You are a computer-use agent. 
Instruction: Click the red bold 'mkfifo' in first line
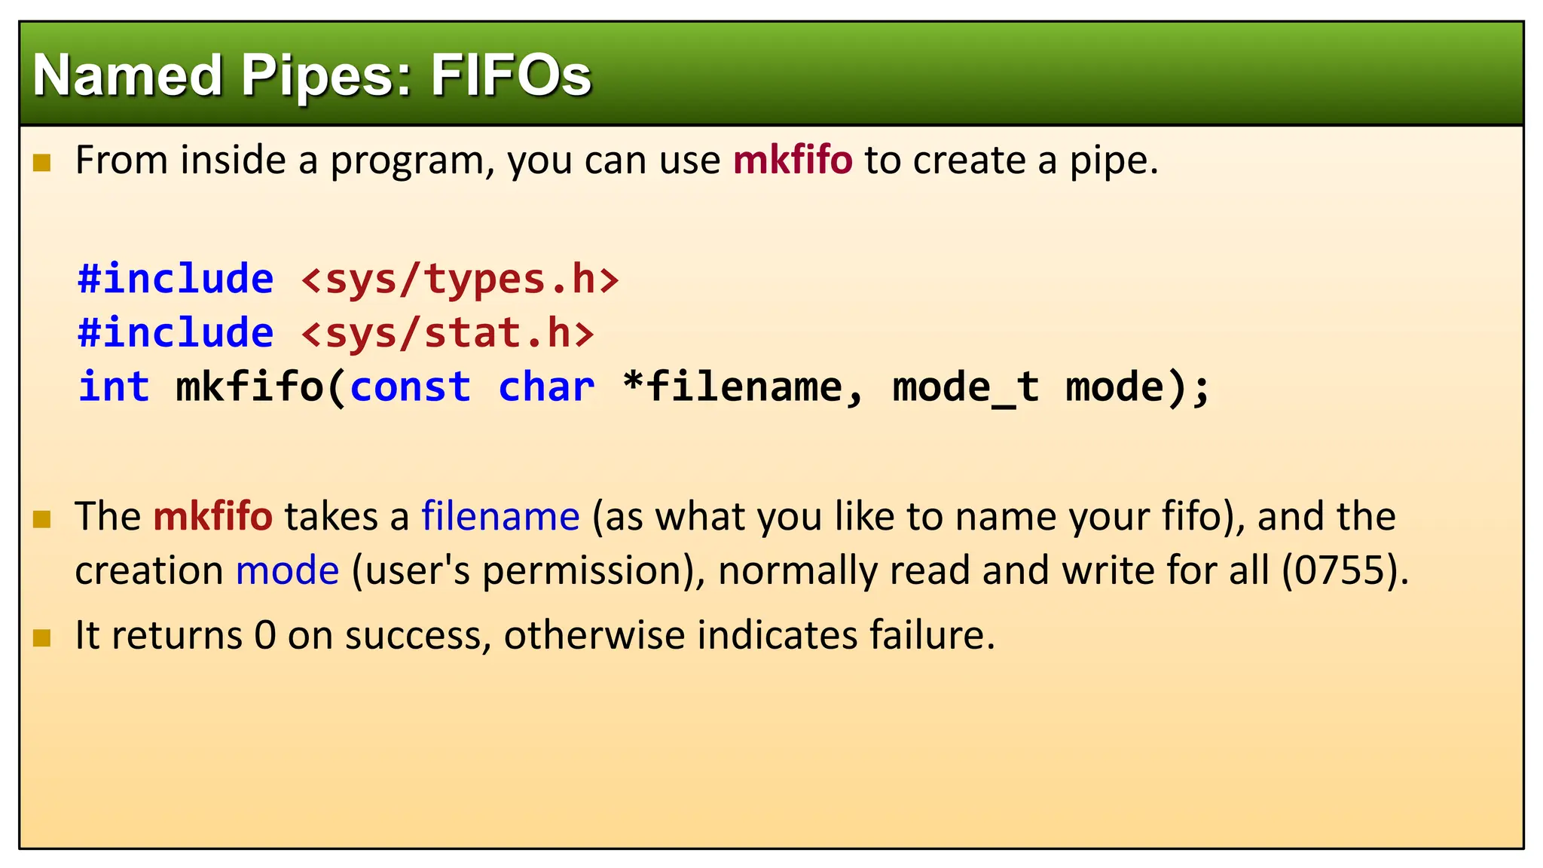(793, 160)
